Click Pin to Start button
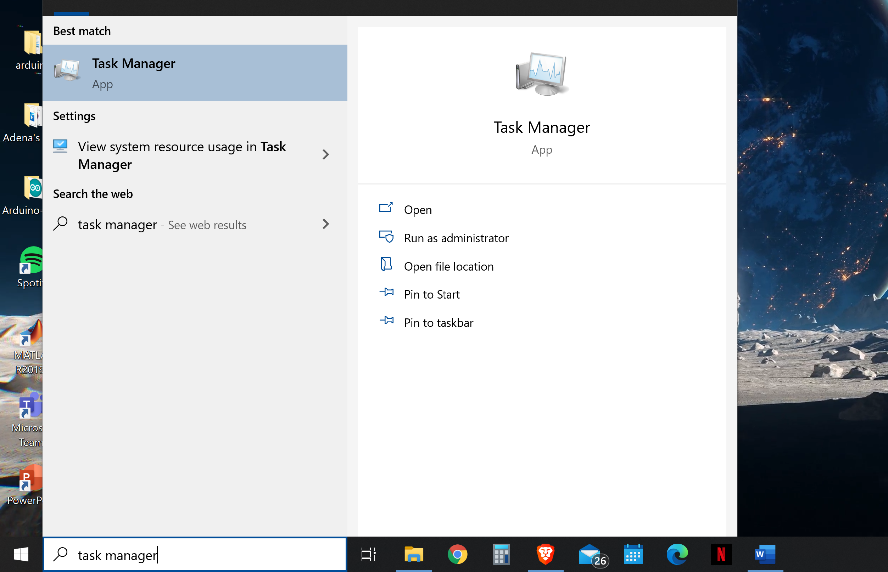 pyautogui.click(x=432, y=294)
